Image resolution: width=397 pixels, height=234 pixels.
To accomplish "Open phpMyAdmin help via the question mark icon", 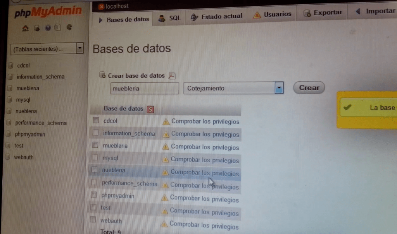I will click(47, 27).
